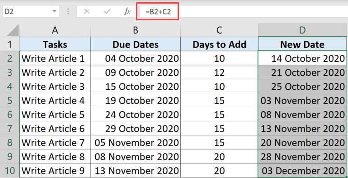The height and width of the screenshot is (178, 348).
Task: Click the Days to Add header cell
Action: pyautogui.click(x=219, y=44)
